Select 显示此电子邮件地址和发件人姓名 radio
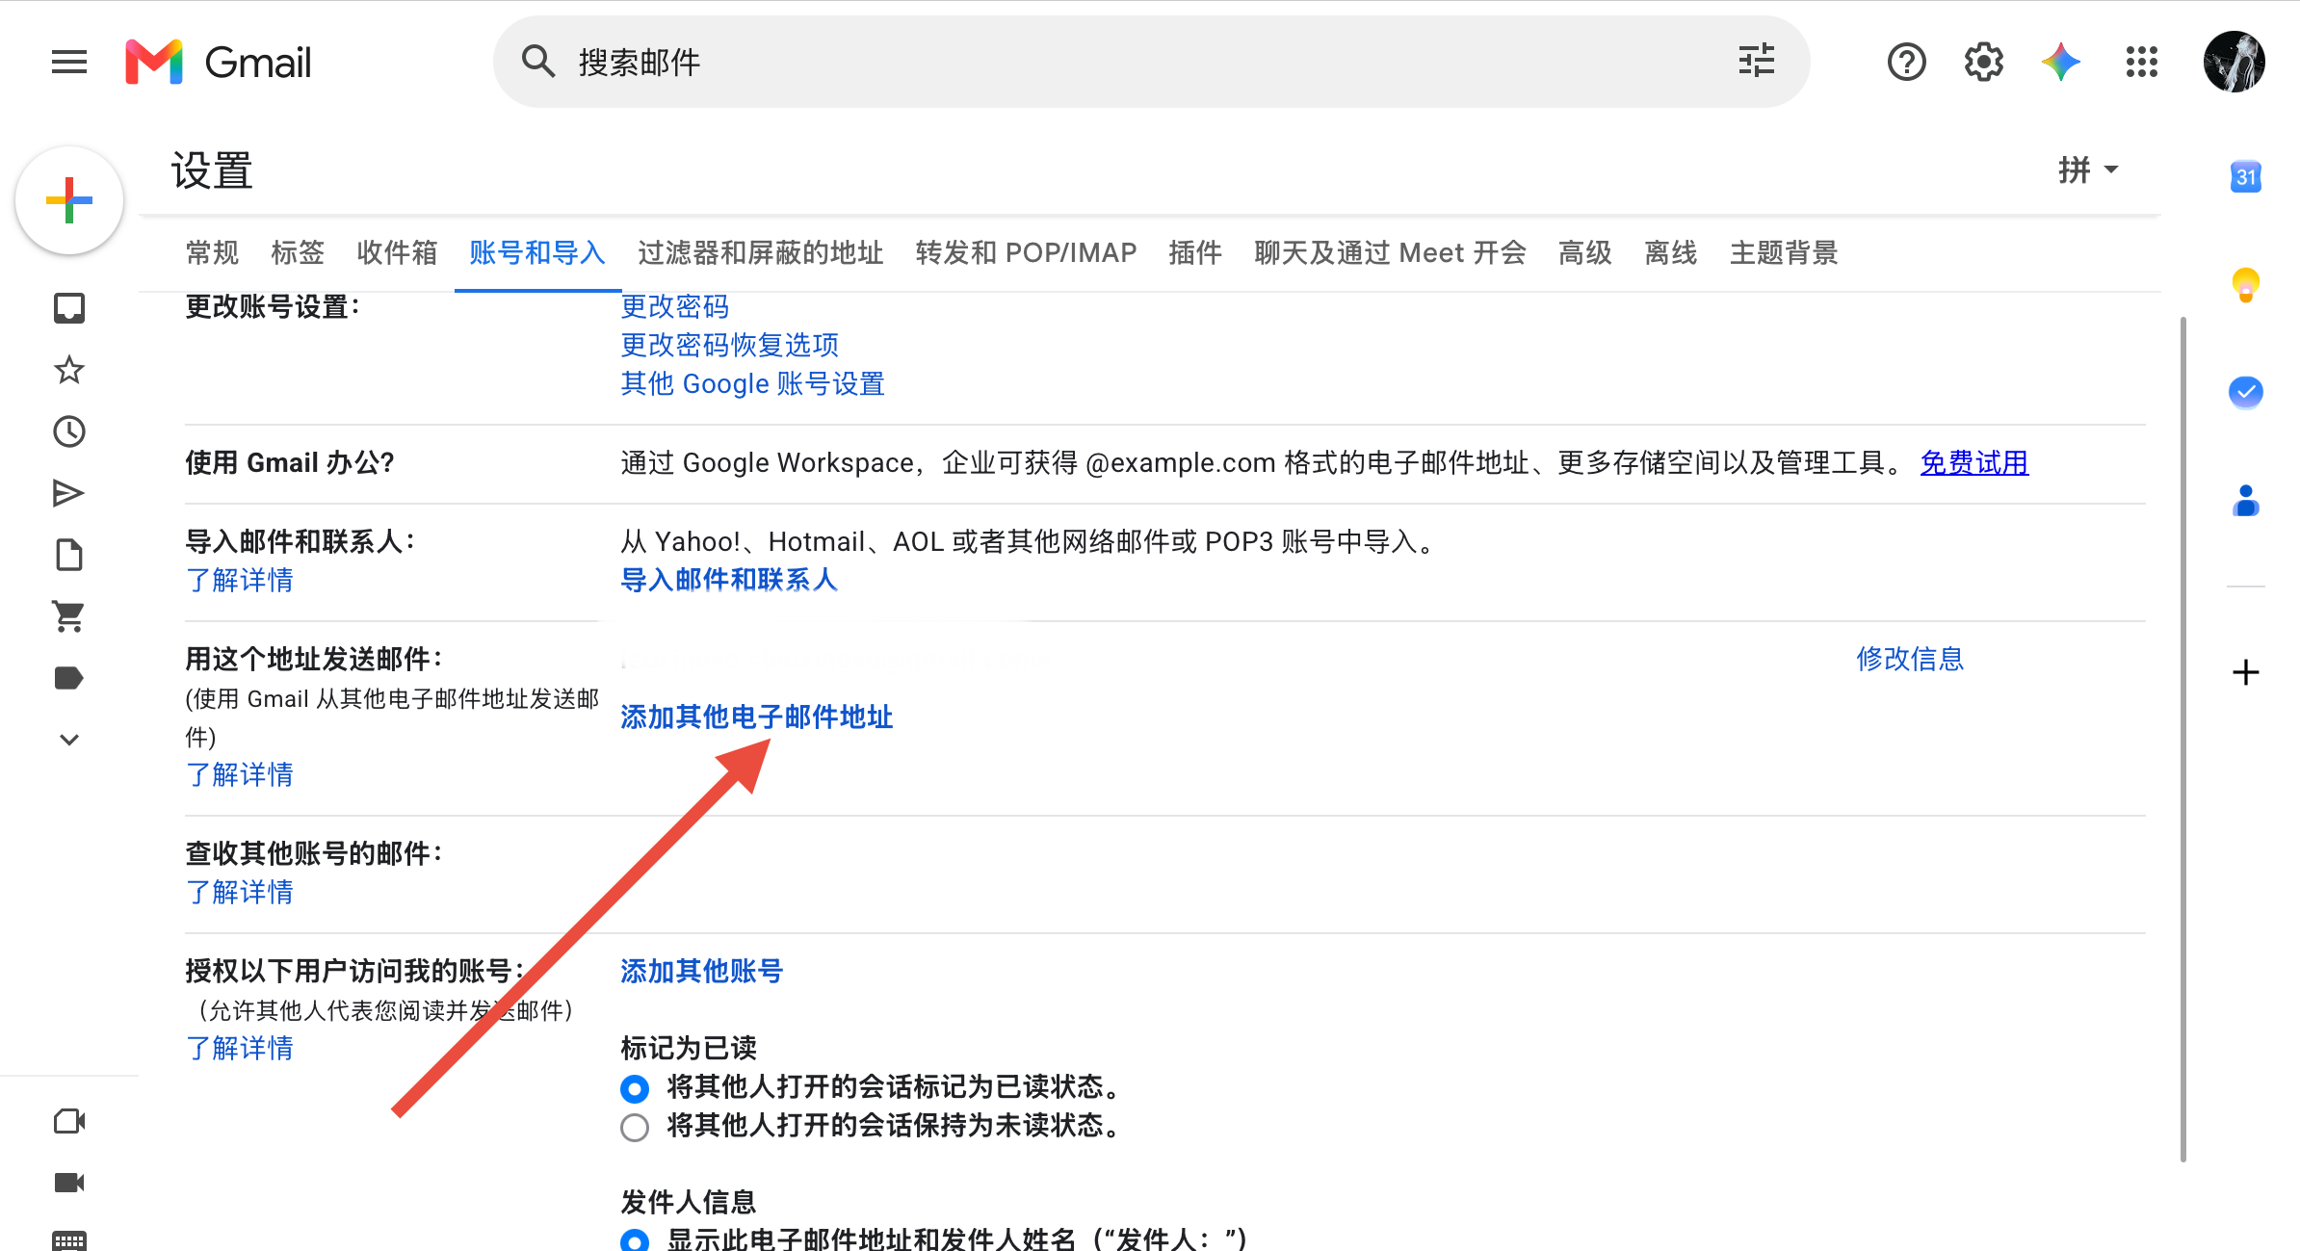Image resolution: width=2300 pixels, height=1251 pixels. (635, 1240)
